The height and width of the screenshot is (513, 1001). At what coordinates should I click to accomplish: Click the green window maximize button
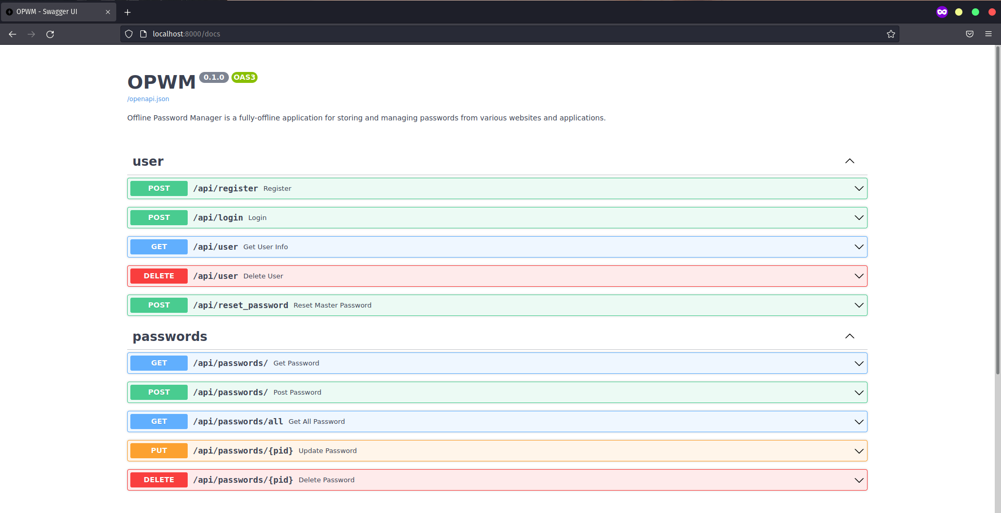click(x=975, y=12)
